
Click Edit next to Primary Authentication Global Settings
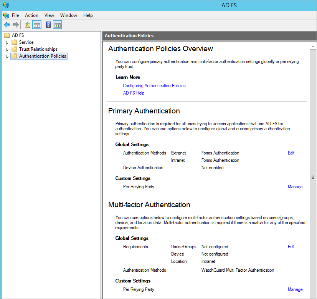pos(291,153)
